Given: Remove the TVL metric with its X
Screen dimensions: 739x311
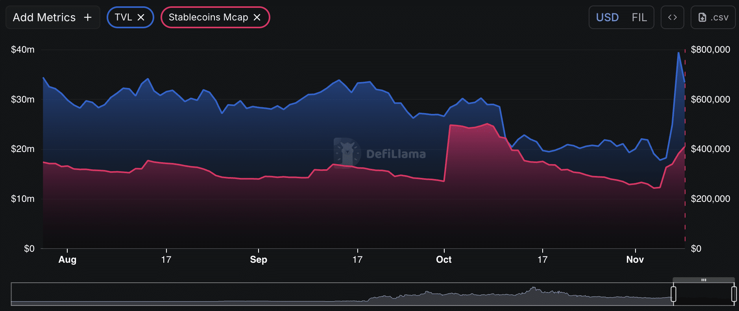Looking at the screenshot, I should coord(141,18).
